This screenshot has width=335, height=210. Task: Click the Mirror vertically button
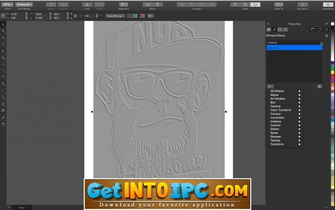(158, 5)
